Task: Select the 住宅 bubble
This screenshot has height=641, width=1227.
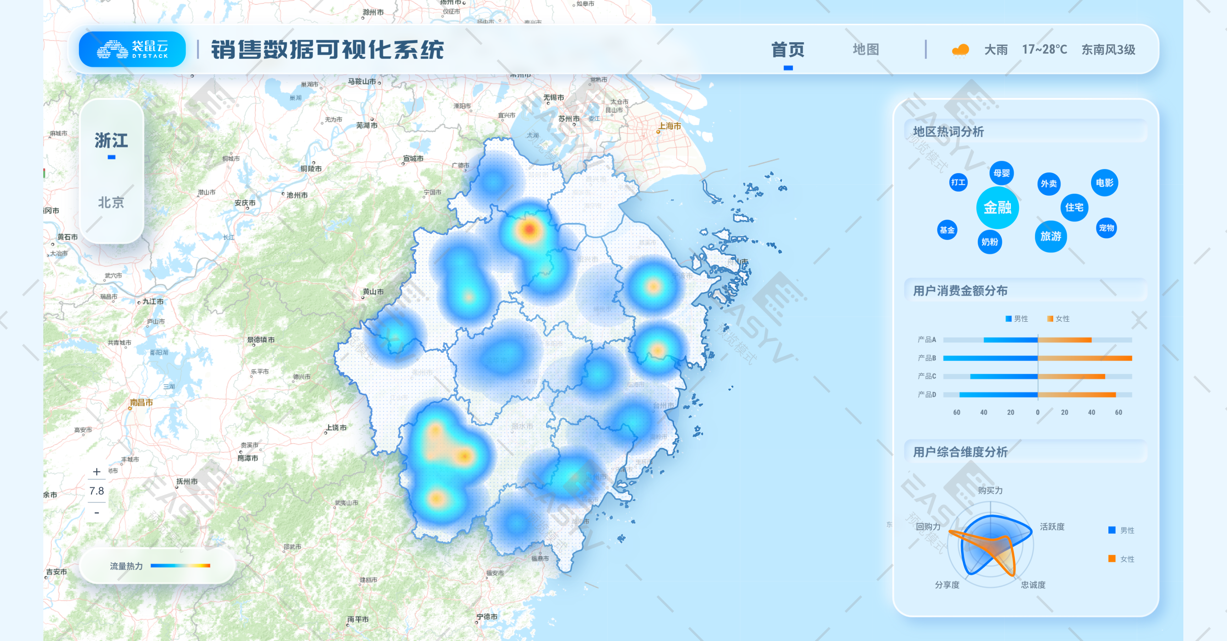Action: (x=1074, y=208)
